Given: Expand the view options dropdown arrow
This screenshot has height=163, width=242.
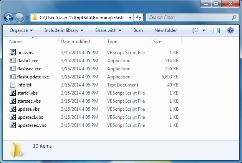Looking at the screenshot, I should click(204, 30).
